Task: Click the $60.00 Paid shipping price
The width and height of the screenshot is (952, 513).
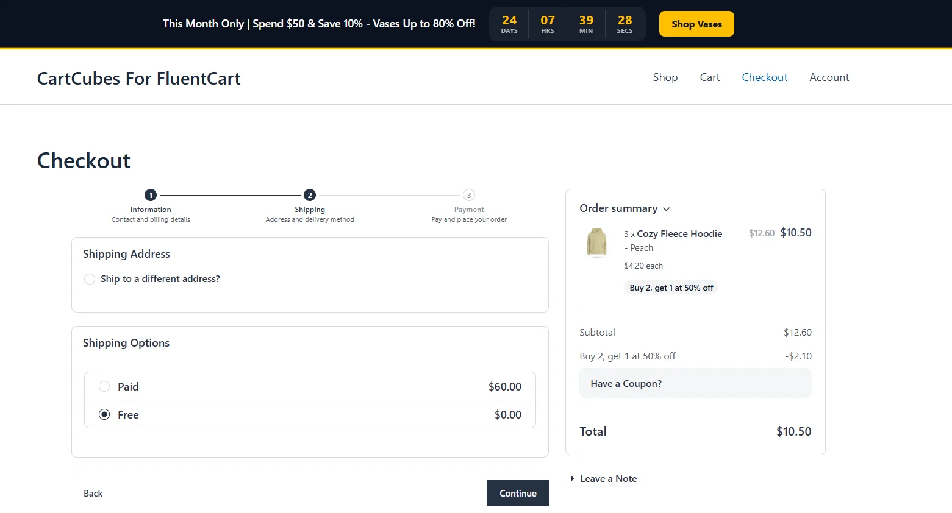Action: pos(505,386)
